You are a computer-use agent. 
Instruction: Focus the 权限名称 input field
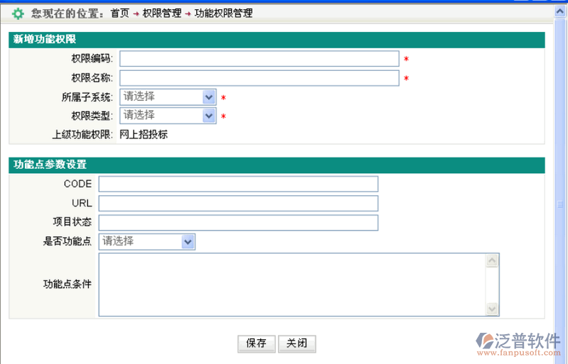(x=259, y=78)
